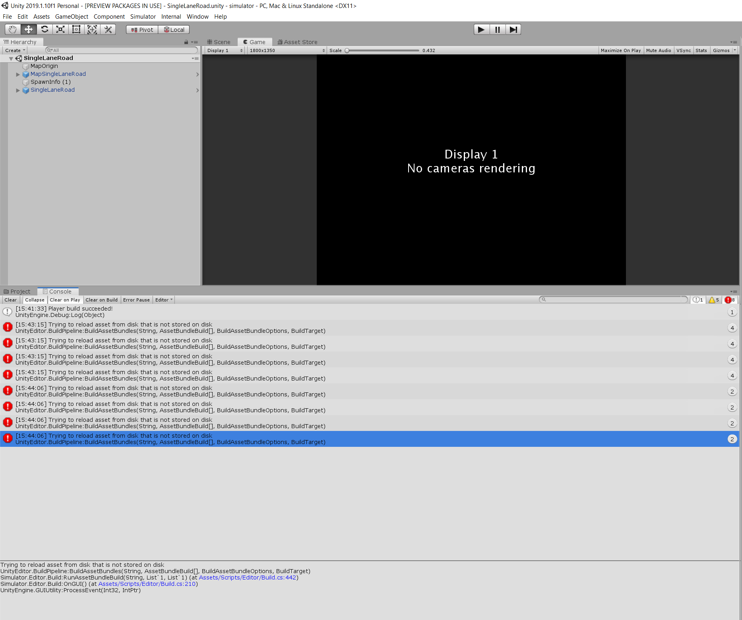
Task: Toggle the Local/Global orientation mode
Action: pos(174,29)
